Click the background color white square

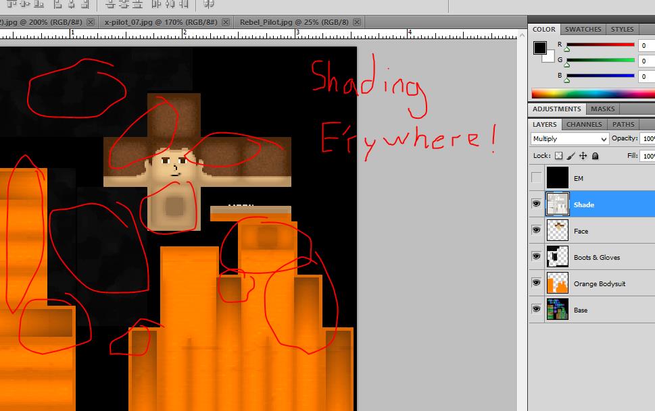point(548,56)
